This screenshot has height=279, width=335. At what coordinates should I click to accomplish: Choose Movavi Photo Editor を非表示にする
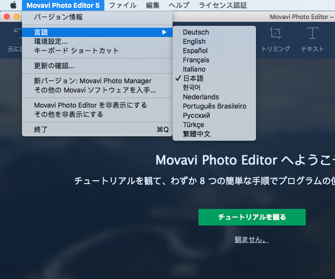click(x=97, y=105)
